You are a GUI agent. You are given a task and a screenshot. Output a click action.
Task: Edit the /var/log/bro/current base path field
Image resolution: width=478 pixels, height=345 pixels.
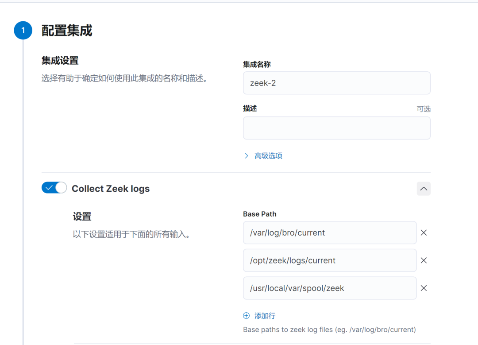coord(330,233)
